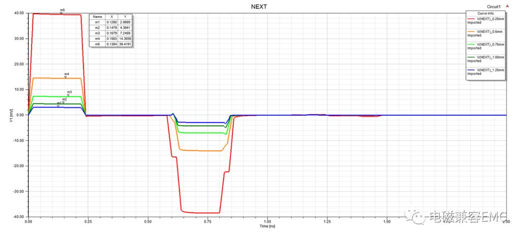524x240 pixels.
Task: Click the red triangle icon beside Circuit1
Action: pos(508,6)
